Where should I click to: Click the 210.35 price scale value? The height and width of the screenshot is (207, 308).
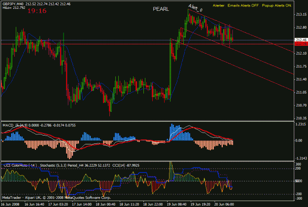(301, 118)
